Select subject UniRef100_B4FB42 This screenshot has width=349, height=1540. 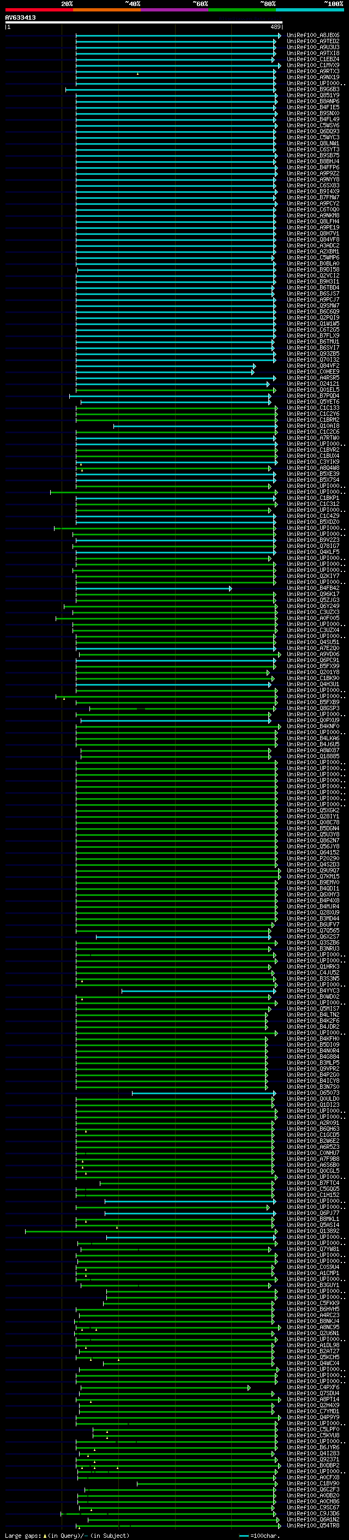point(312,588)
